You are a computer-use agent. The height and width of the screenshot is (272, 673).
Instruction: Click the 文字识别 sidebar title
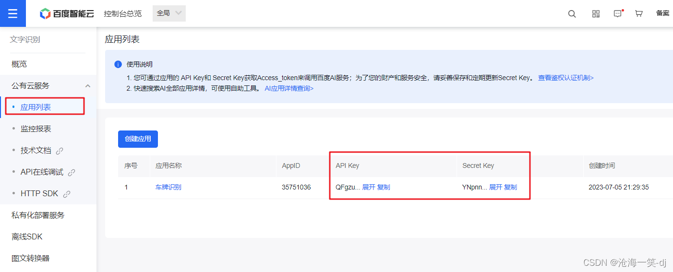pyautogui.click(x=25, y=40)
